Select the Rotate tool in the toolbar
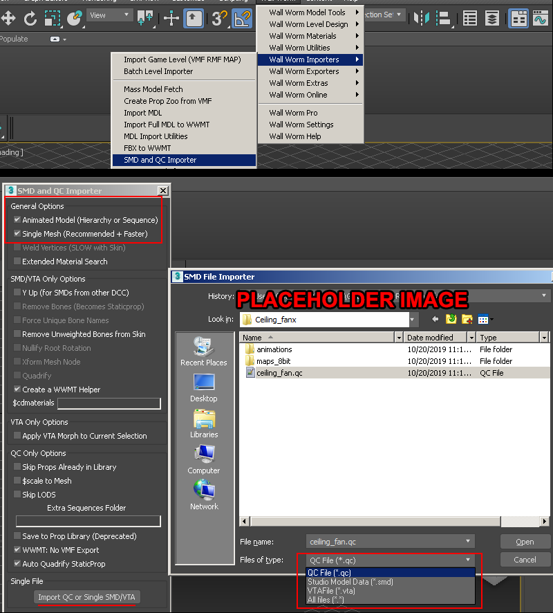This screenshot has height=613, width=553. point(30,18)
